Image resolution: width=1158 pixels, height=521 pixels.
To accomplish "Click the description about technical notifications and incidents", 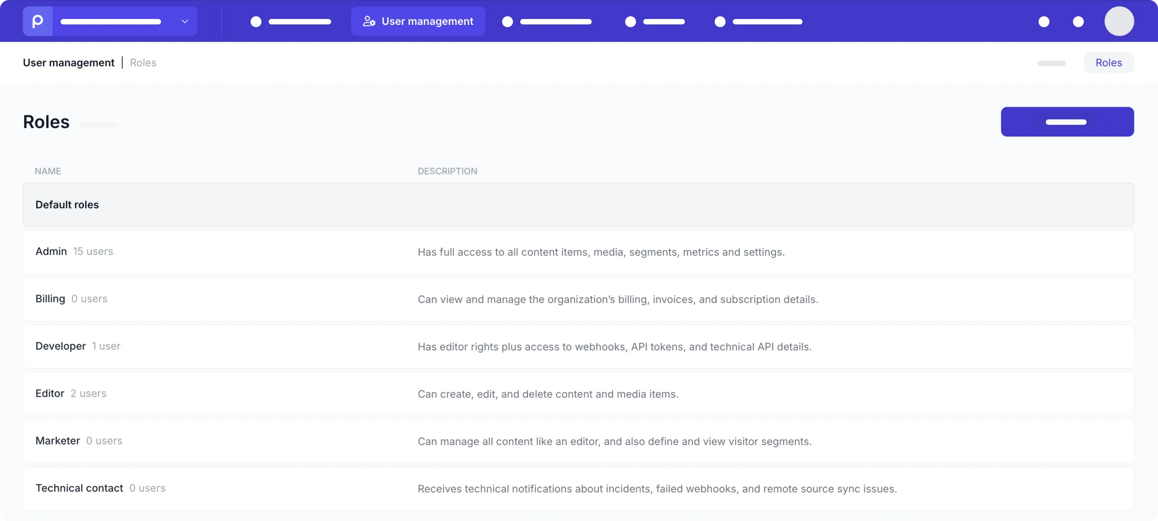I will 657,489.
